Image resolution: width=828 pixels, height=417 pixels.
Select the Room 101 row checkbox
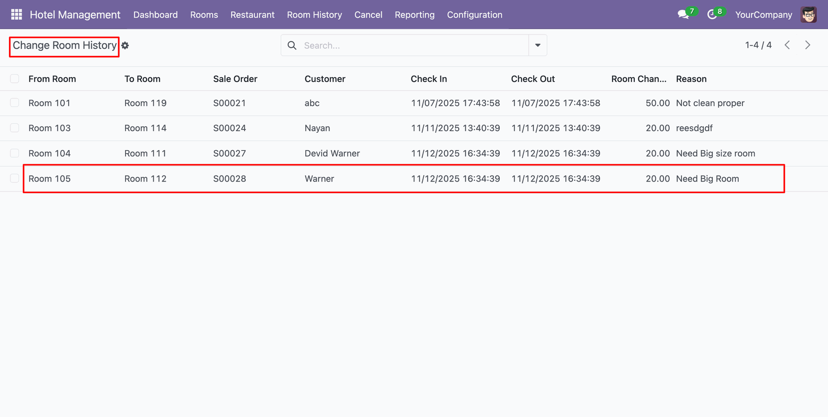[15, 103]
